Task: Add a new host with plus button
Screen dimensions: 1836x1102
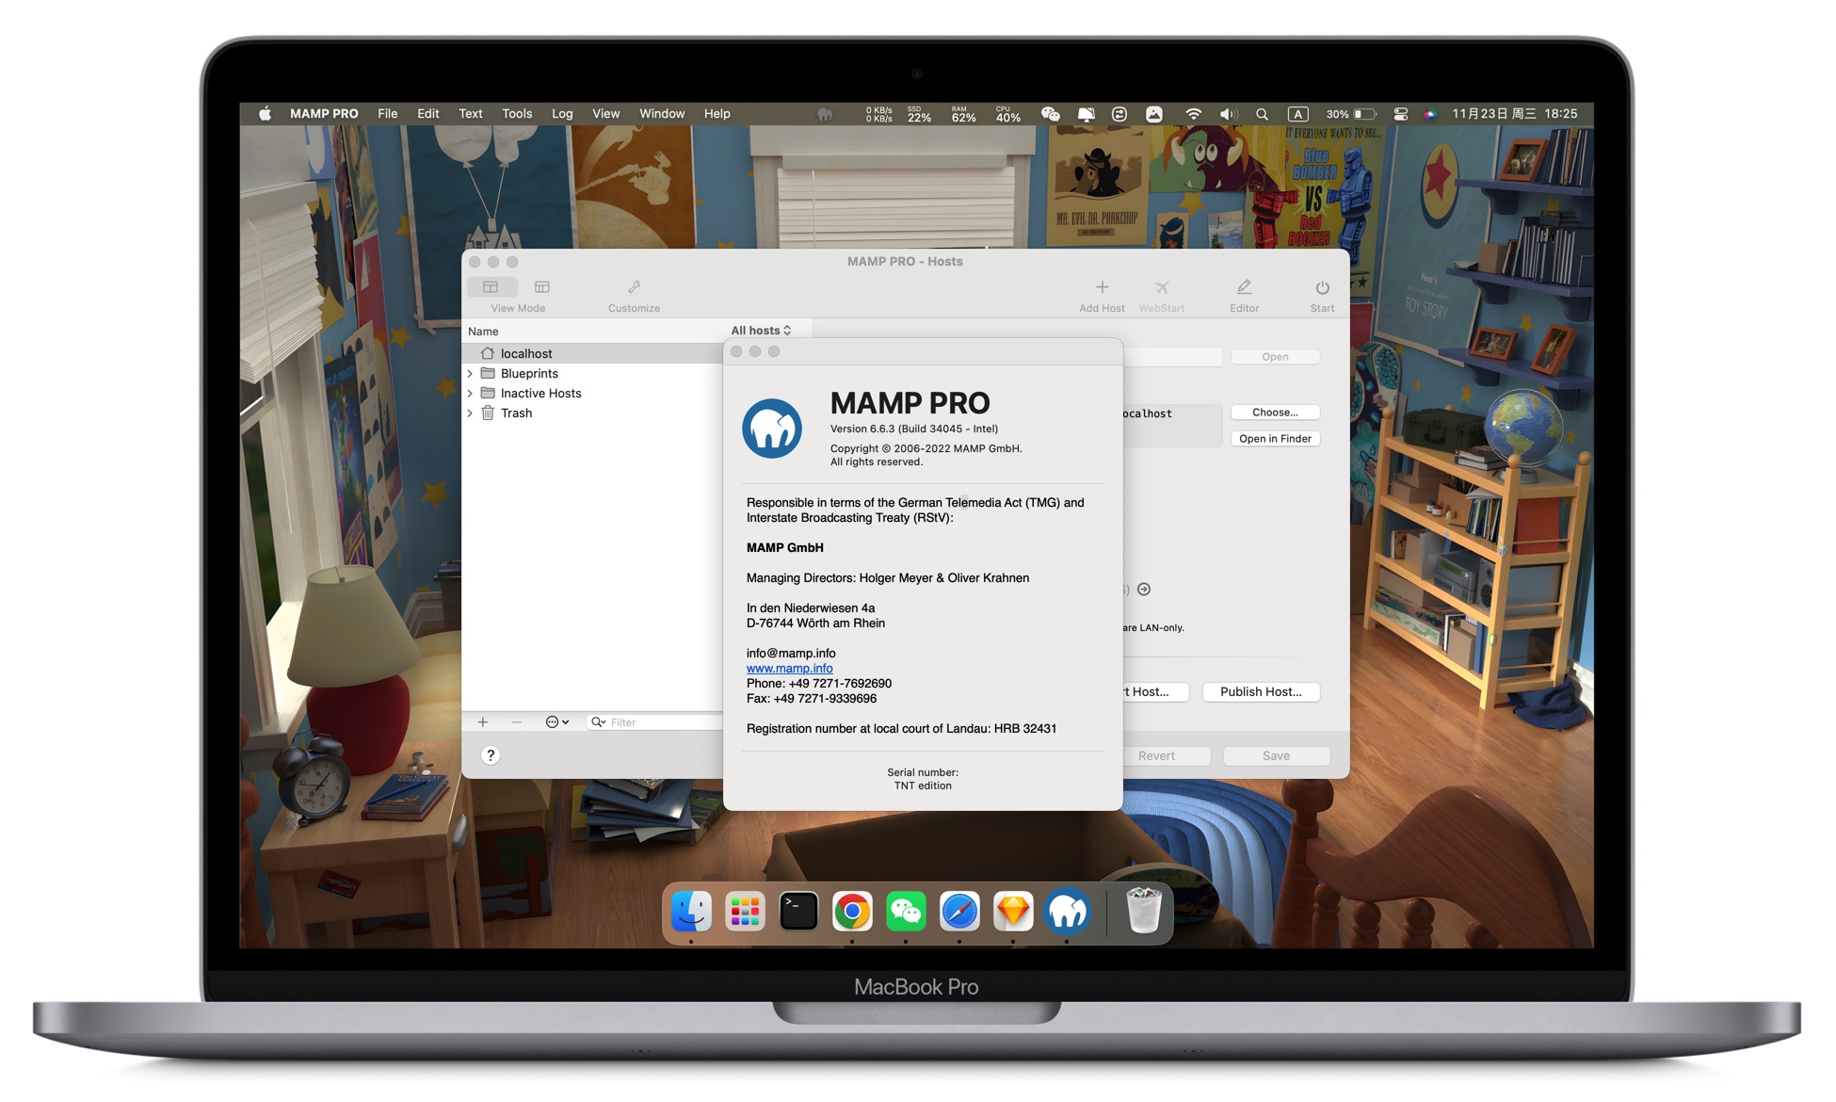Action: 483,721
